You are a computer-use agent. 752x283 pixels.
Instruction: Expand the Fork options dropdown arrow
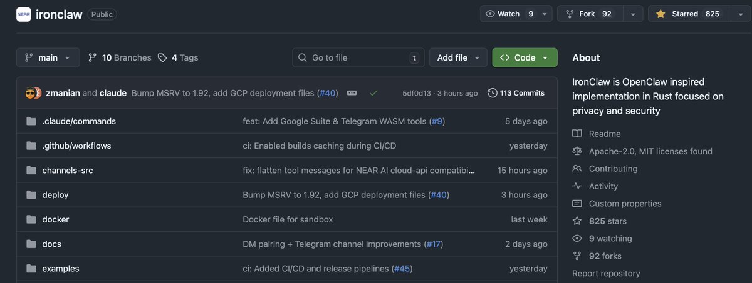click(x=634, y=14)
